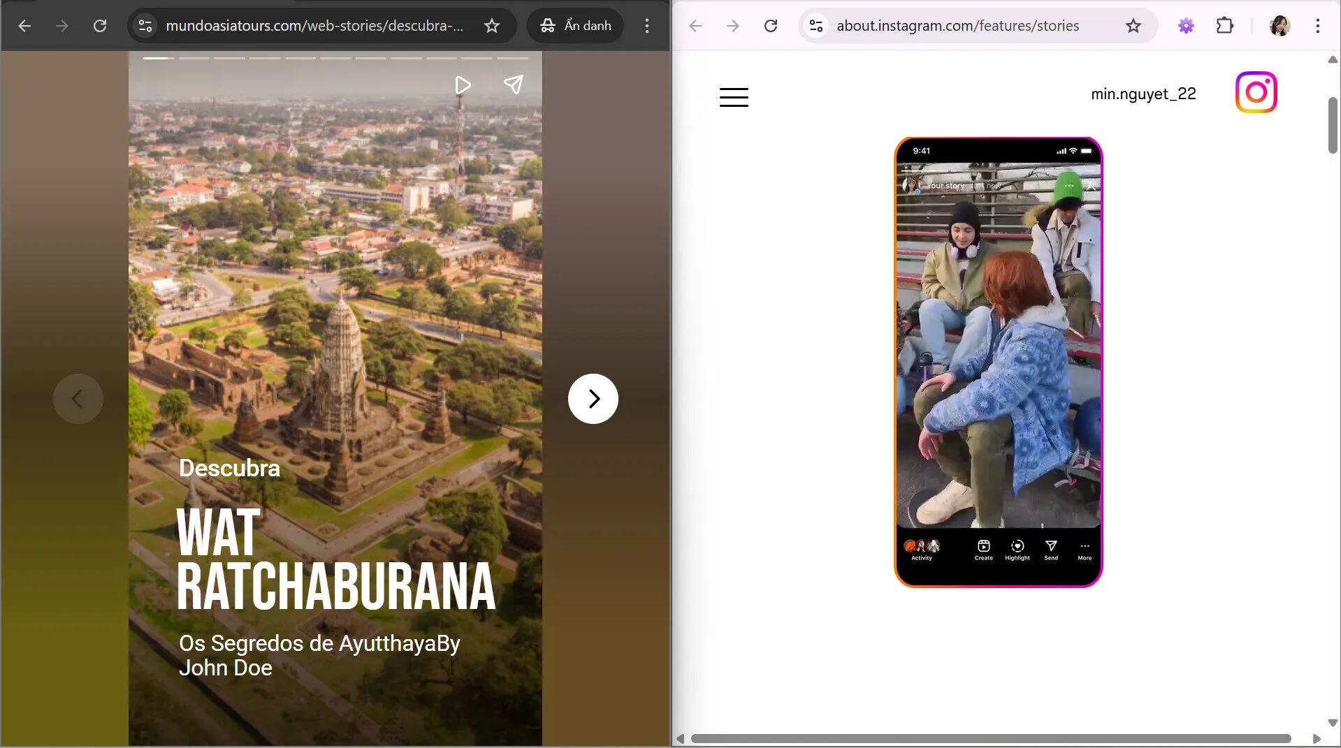Screen dimensions: 1341x748
Task: Click the share paper-plane icon on the web story
Action: (514, 85)
